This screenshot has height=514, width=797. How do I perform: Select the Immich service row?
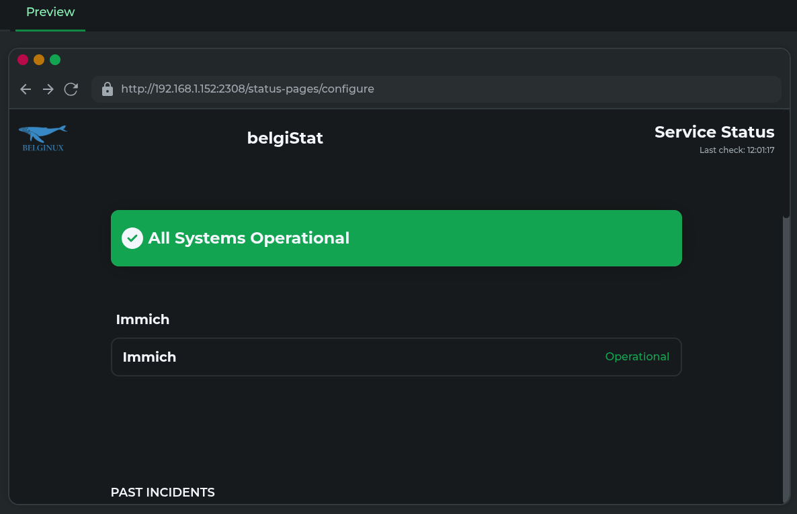pos(396,357)
